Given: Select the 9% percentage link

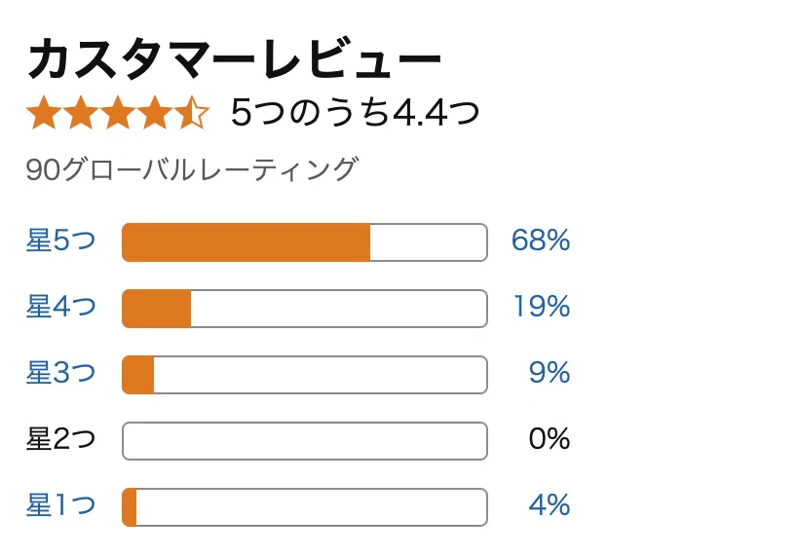Looking at the screenshot, I should tap(550, 373).
